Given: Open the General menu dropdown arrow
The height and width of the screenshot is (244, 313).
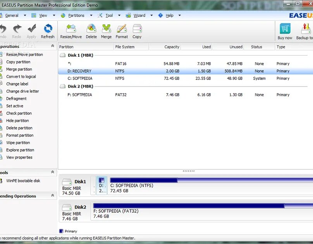Looking at the screenshot, I should 25,15.
